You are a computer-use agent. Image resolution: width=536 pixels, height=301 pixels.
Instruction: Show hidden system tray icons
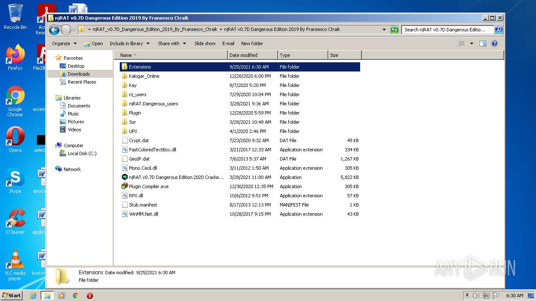point(467,296)
